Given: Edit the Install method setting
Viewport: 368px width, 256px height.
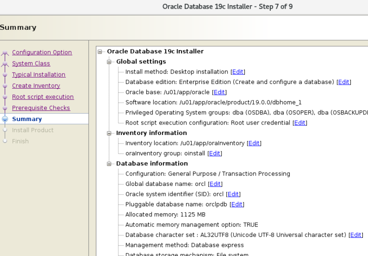Looking at the screenshot, I should 238,72.
